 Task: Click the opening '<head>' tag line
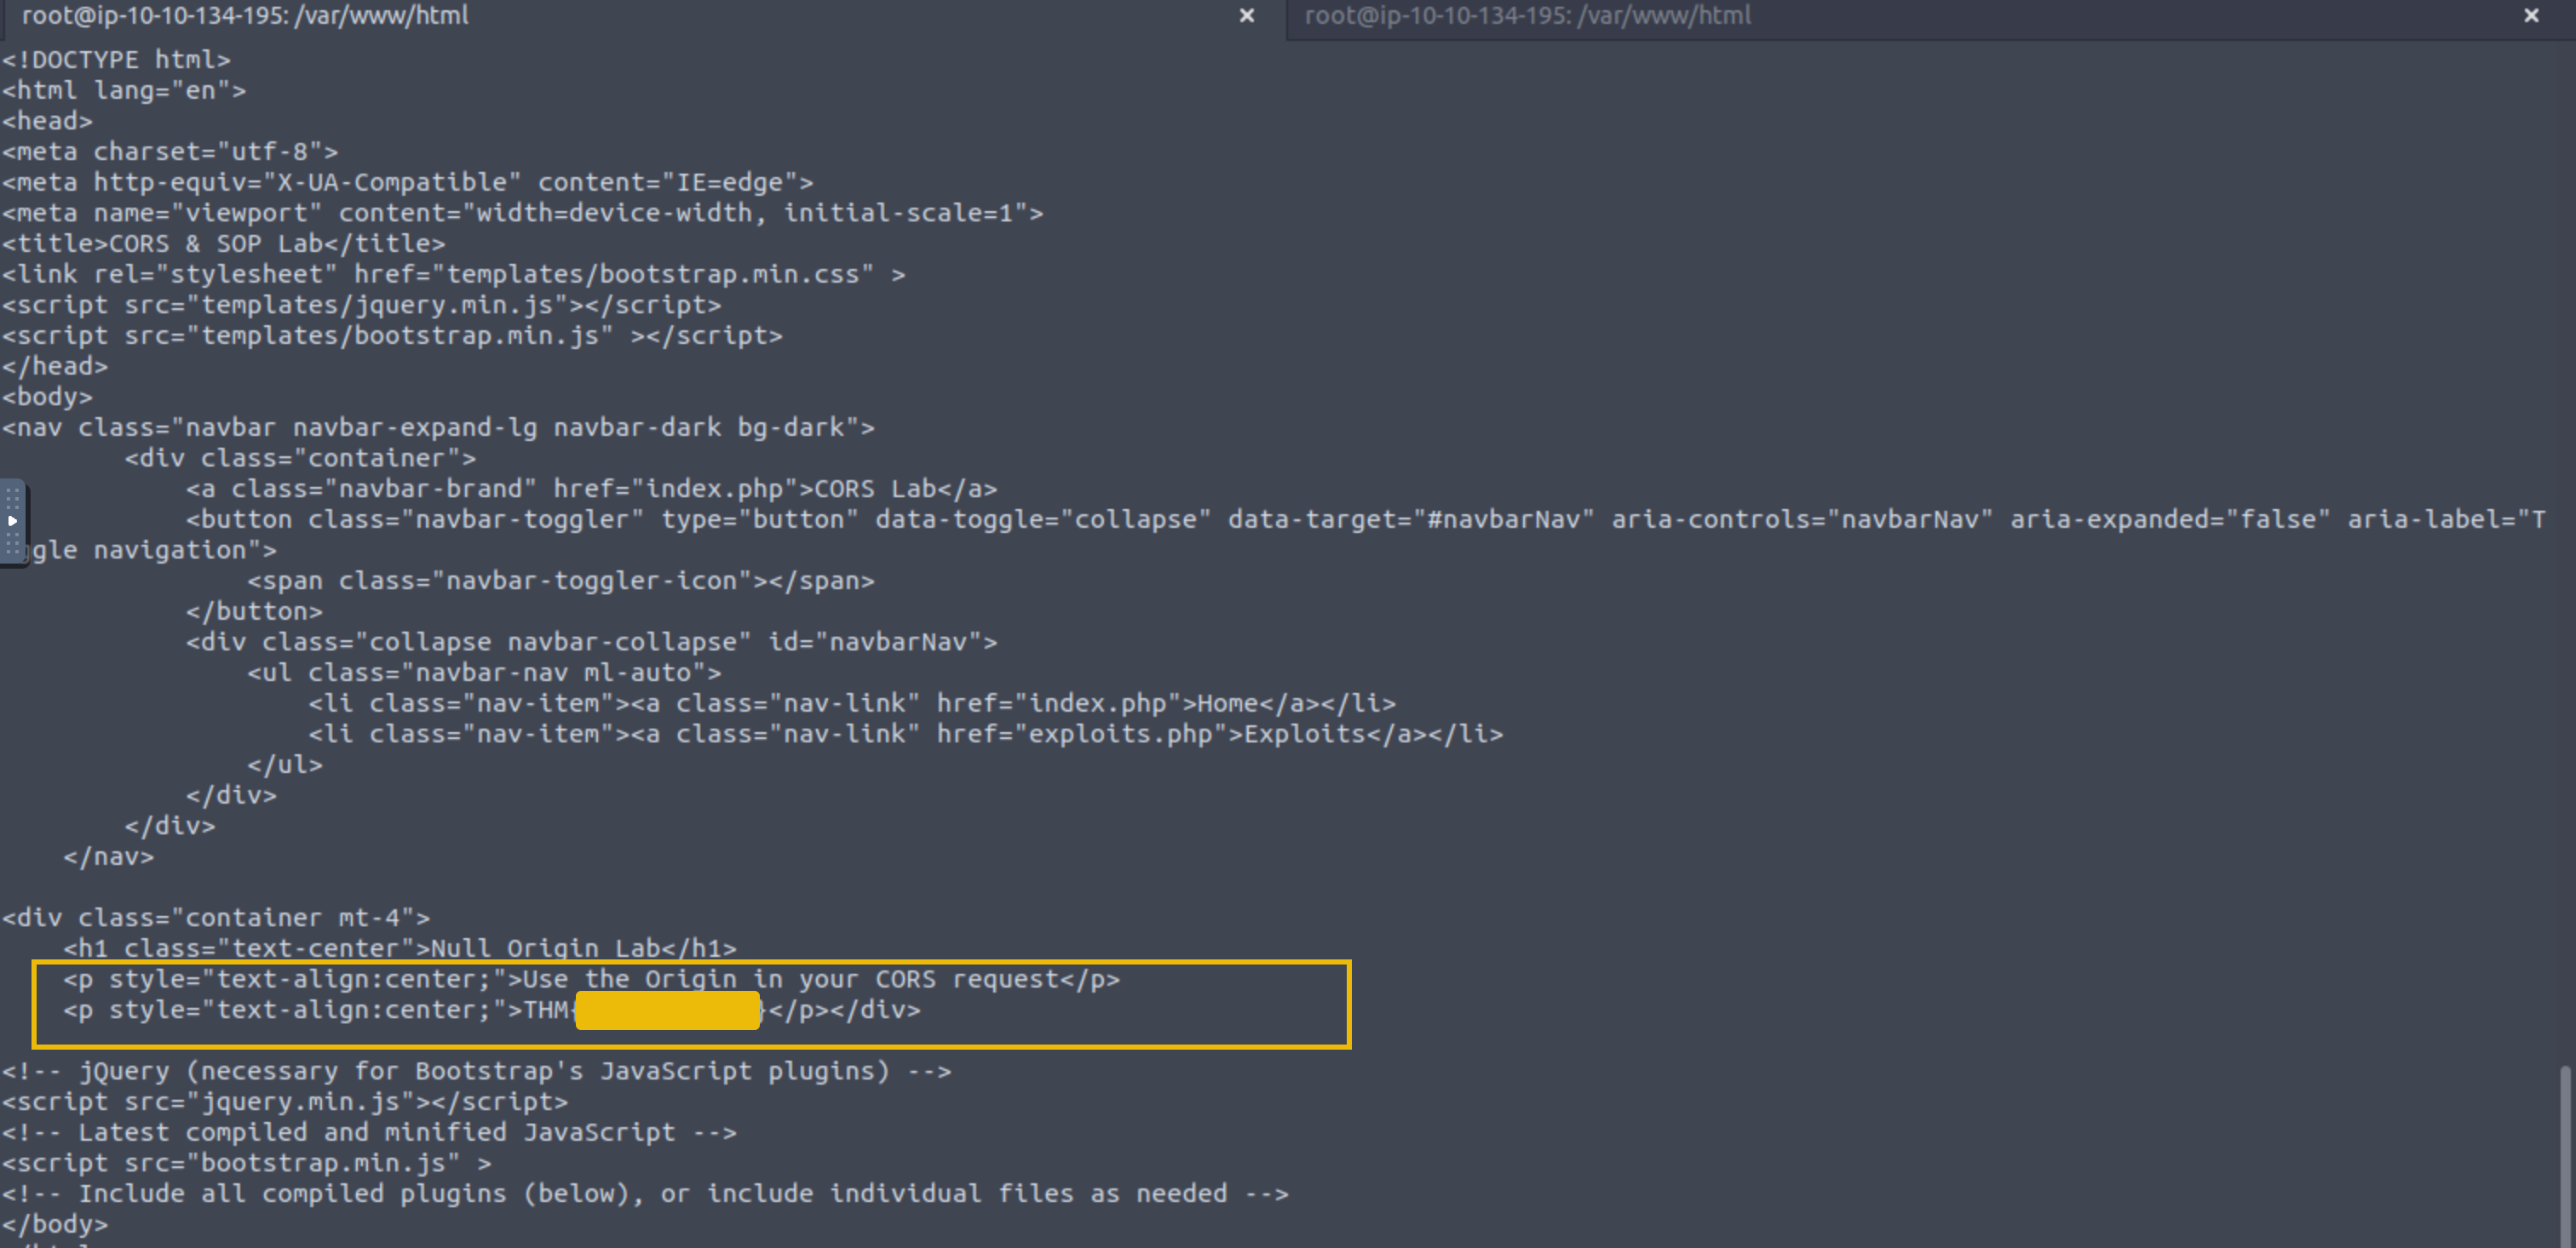pyautogui.click(x=47, y=121)
